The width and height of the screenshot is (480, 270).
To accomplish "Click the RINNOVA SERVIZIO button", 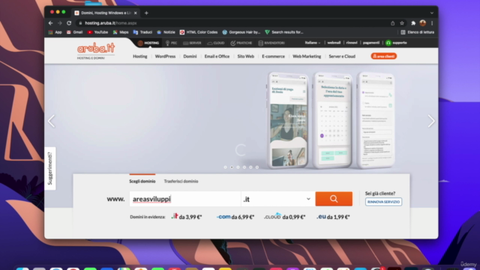I will point(383,202).
